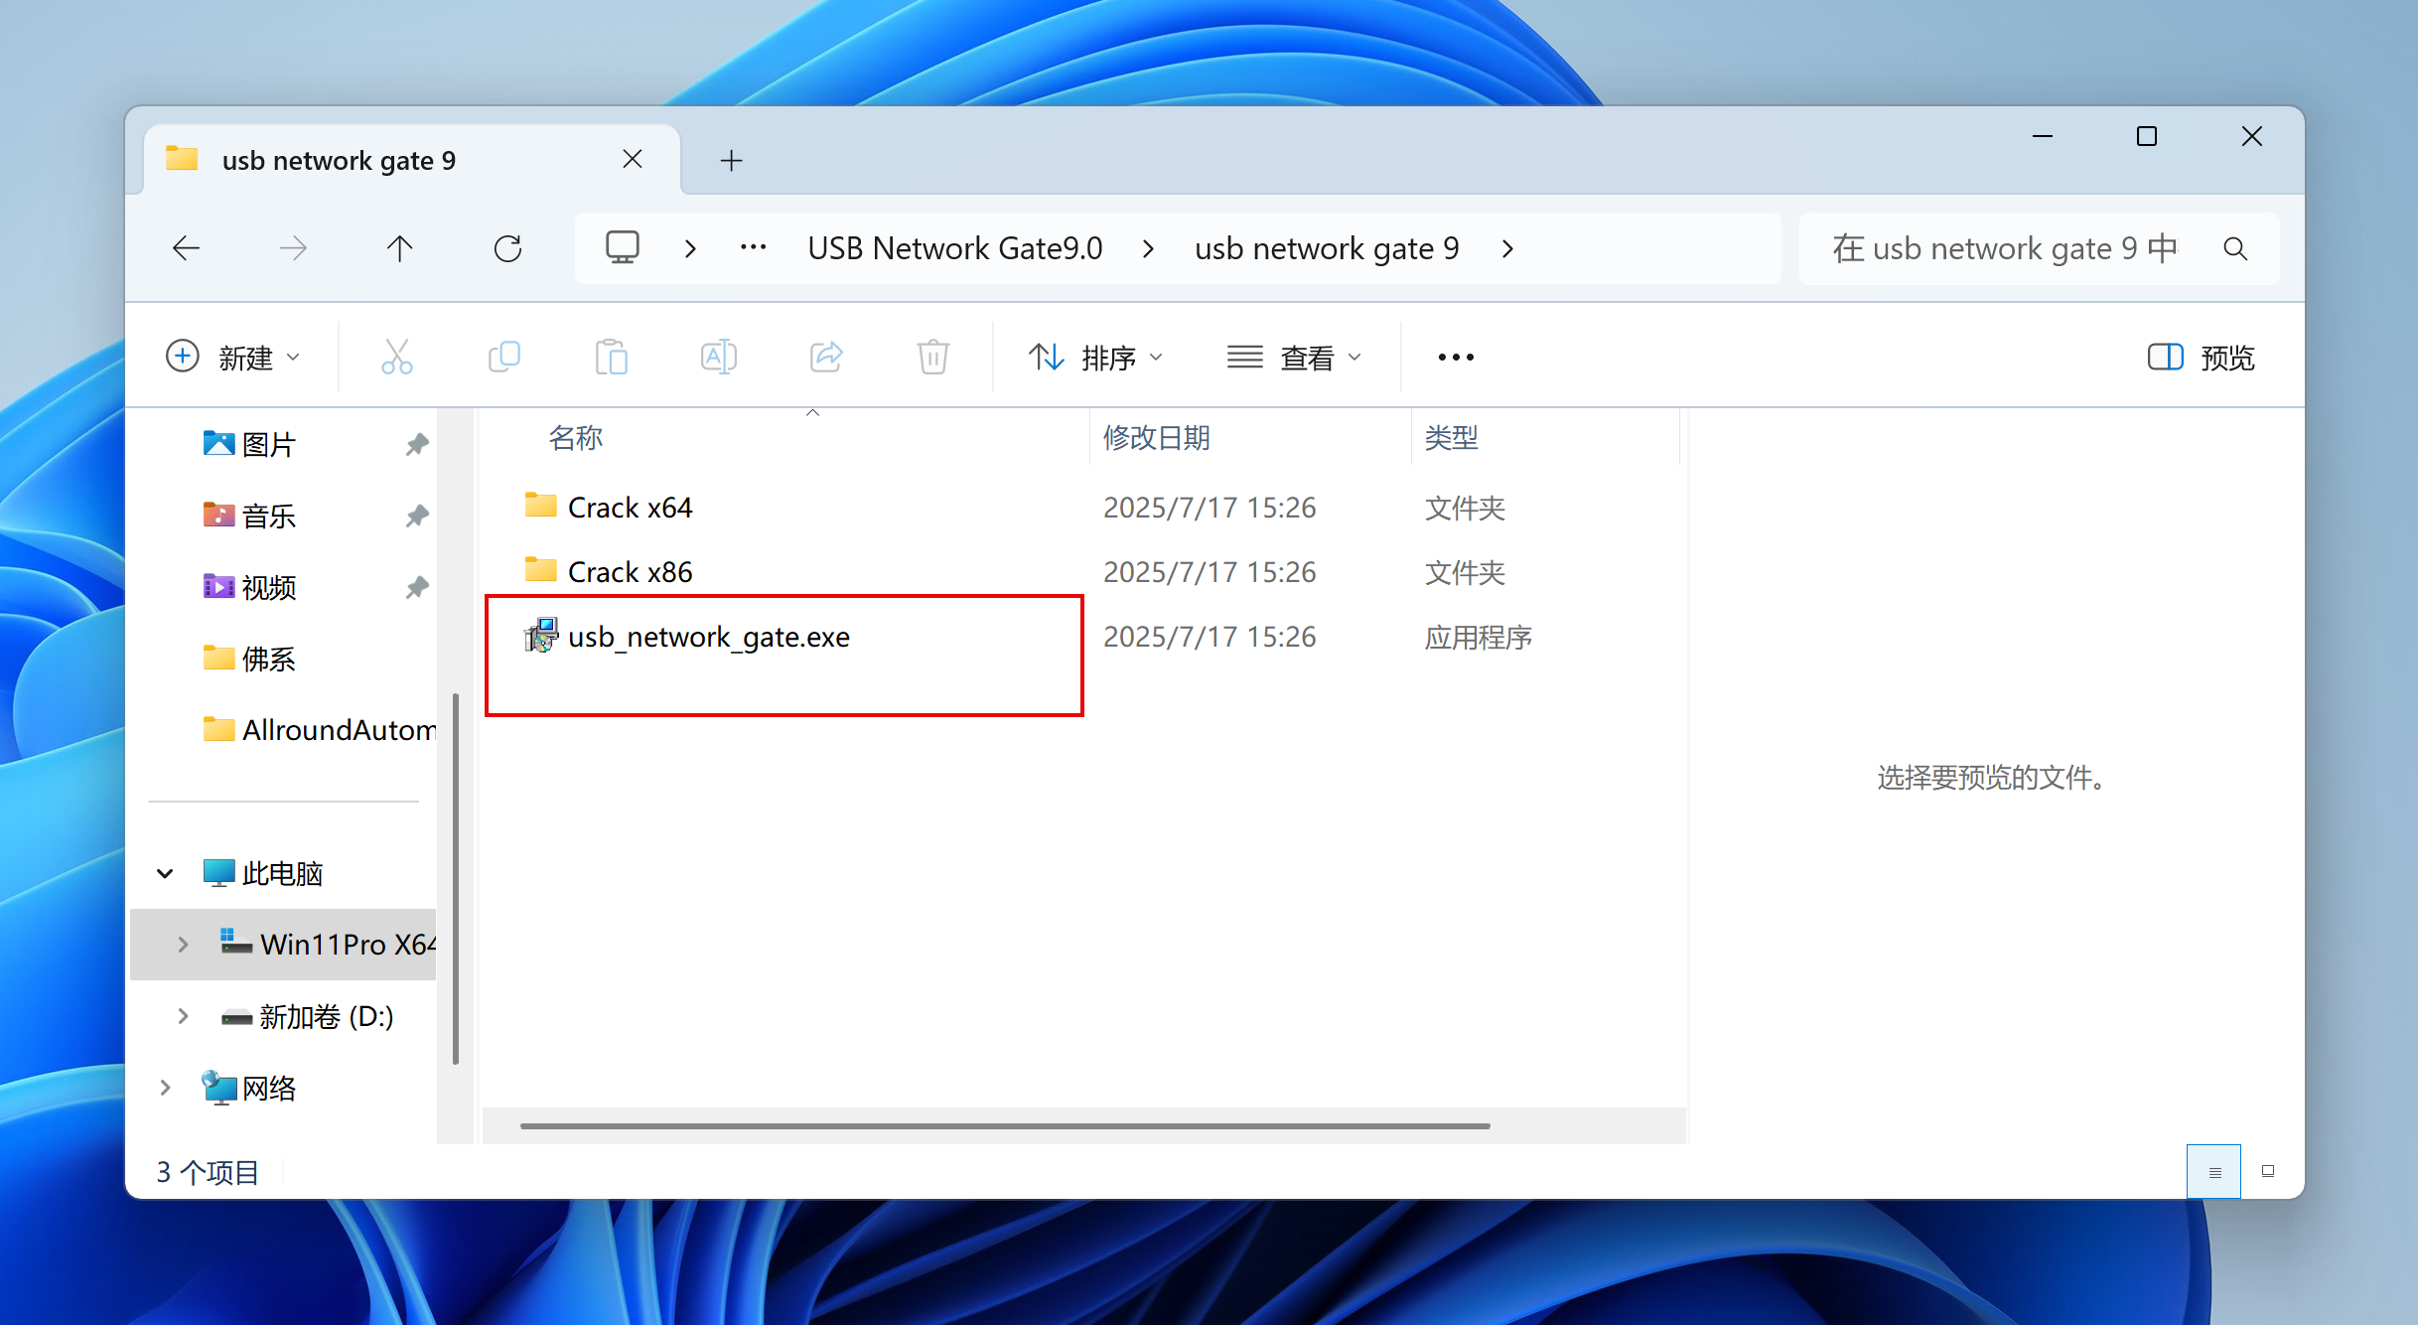Click the Delete trash can icon
Screen dimensions: 2418x1325
(932, 357)
